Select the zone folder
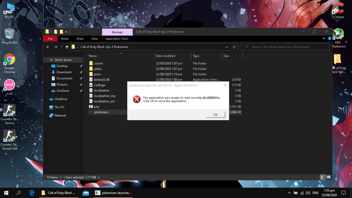 click(97, 74)
